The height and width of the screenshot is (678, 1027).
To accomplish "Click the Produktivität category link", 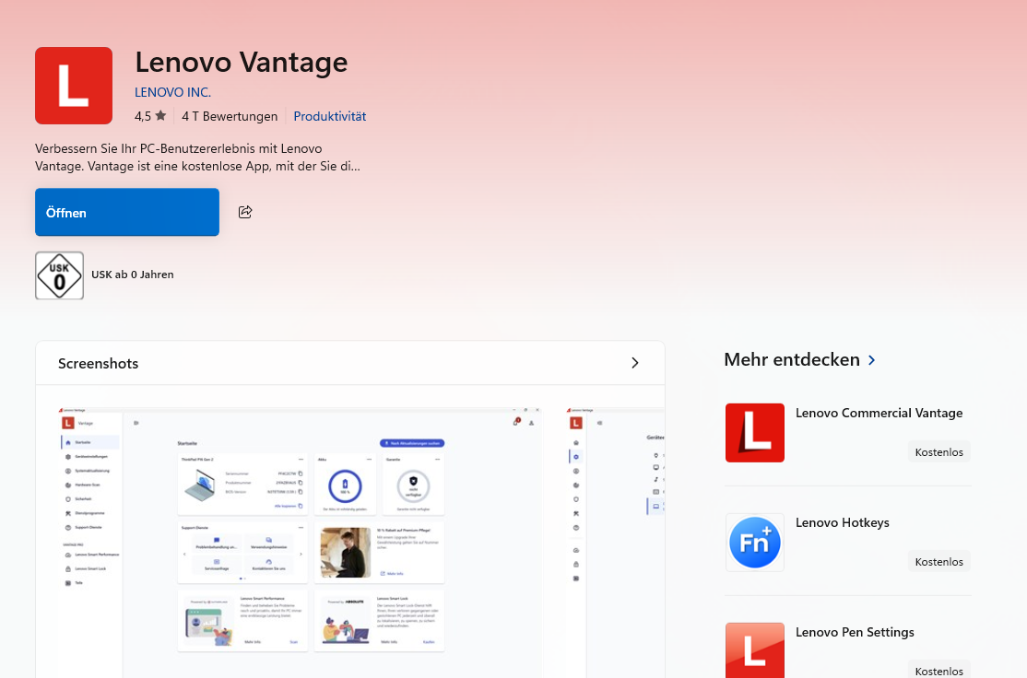I will coord(329,116).
